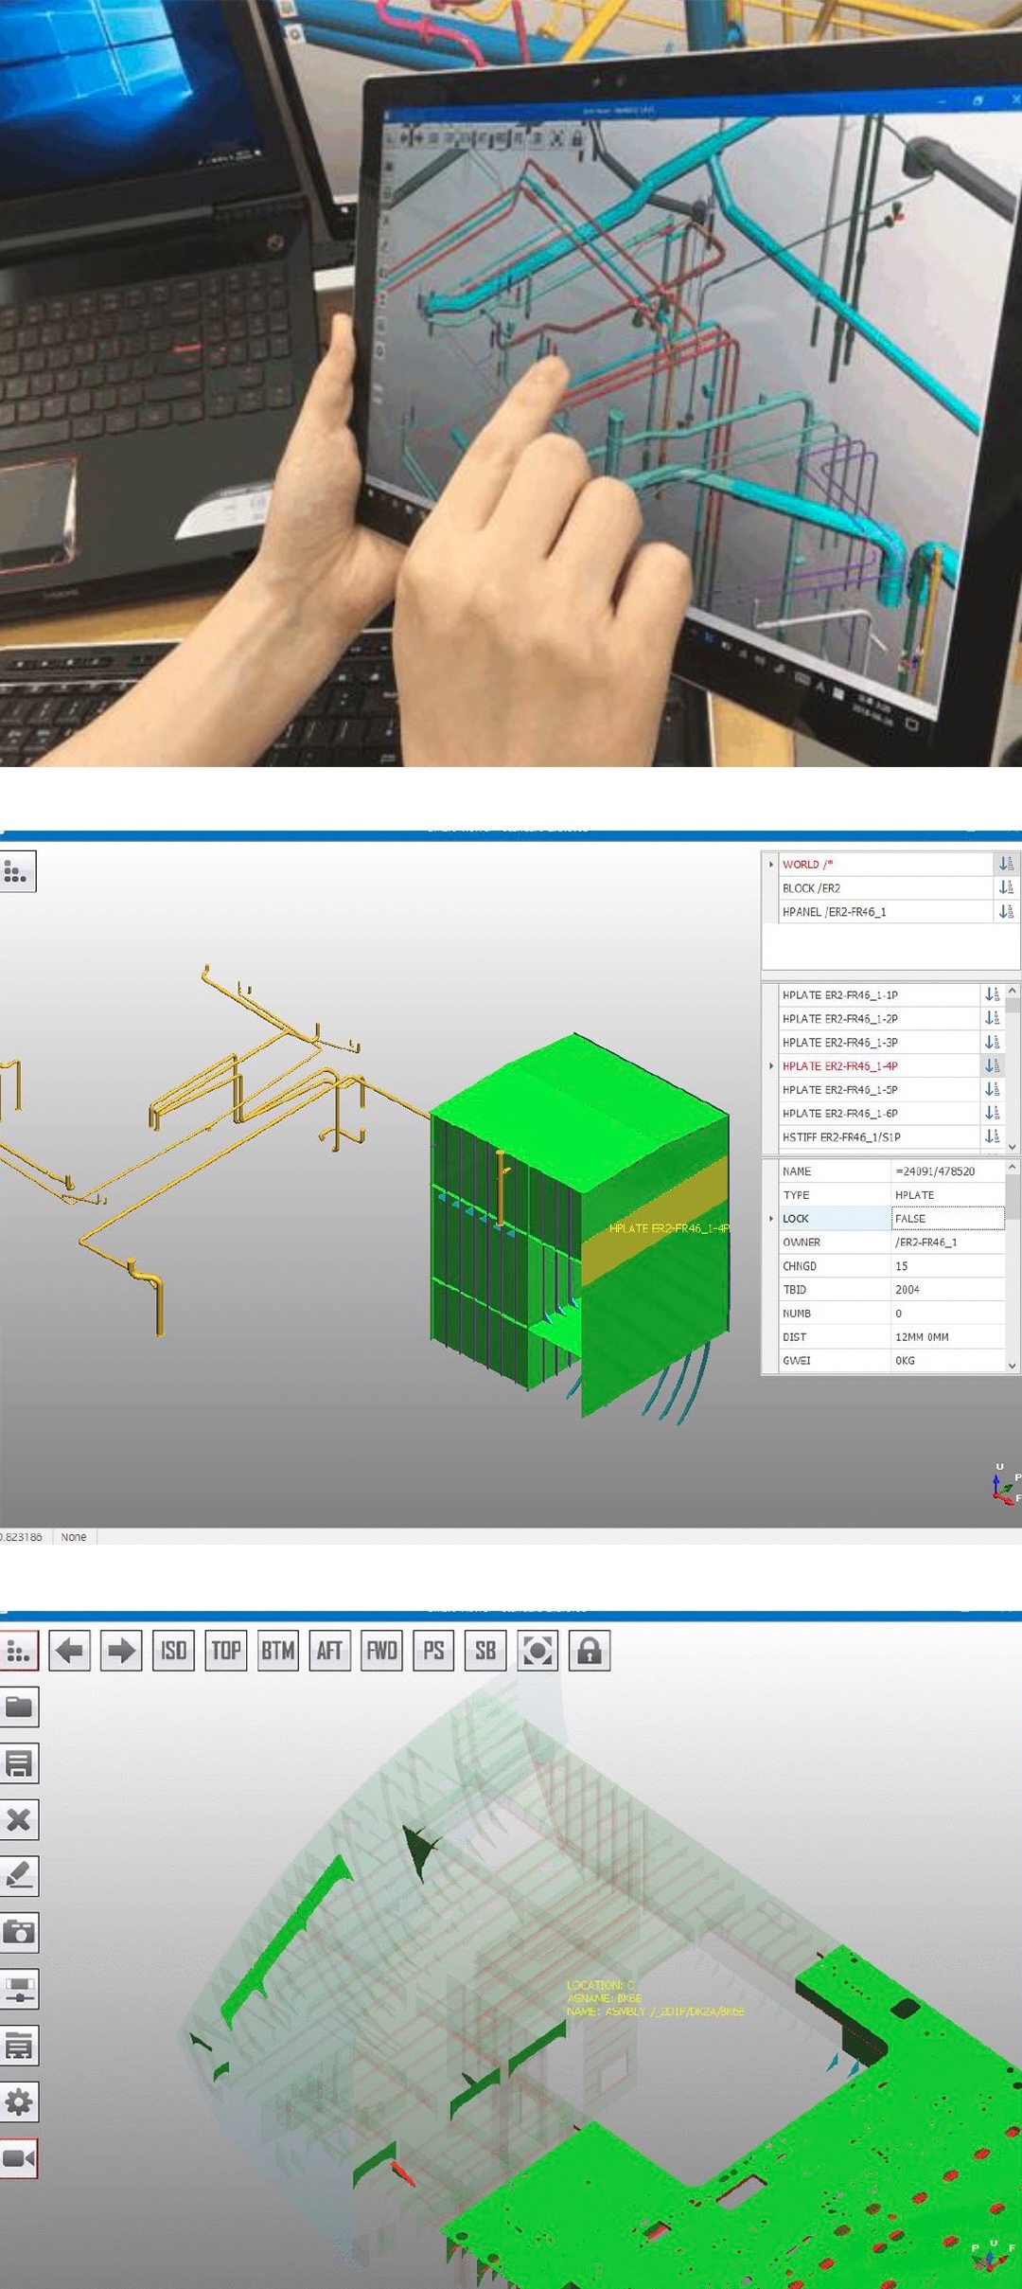Expand the WORLD /* tree row arrow
Screen dimensions: 1022x2289
pos(771,865)
